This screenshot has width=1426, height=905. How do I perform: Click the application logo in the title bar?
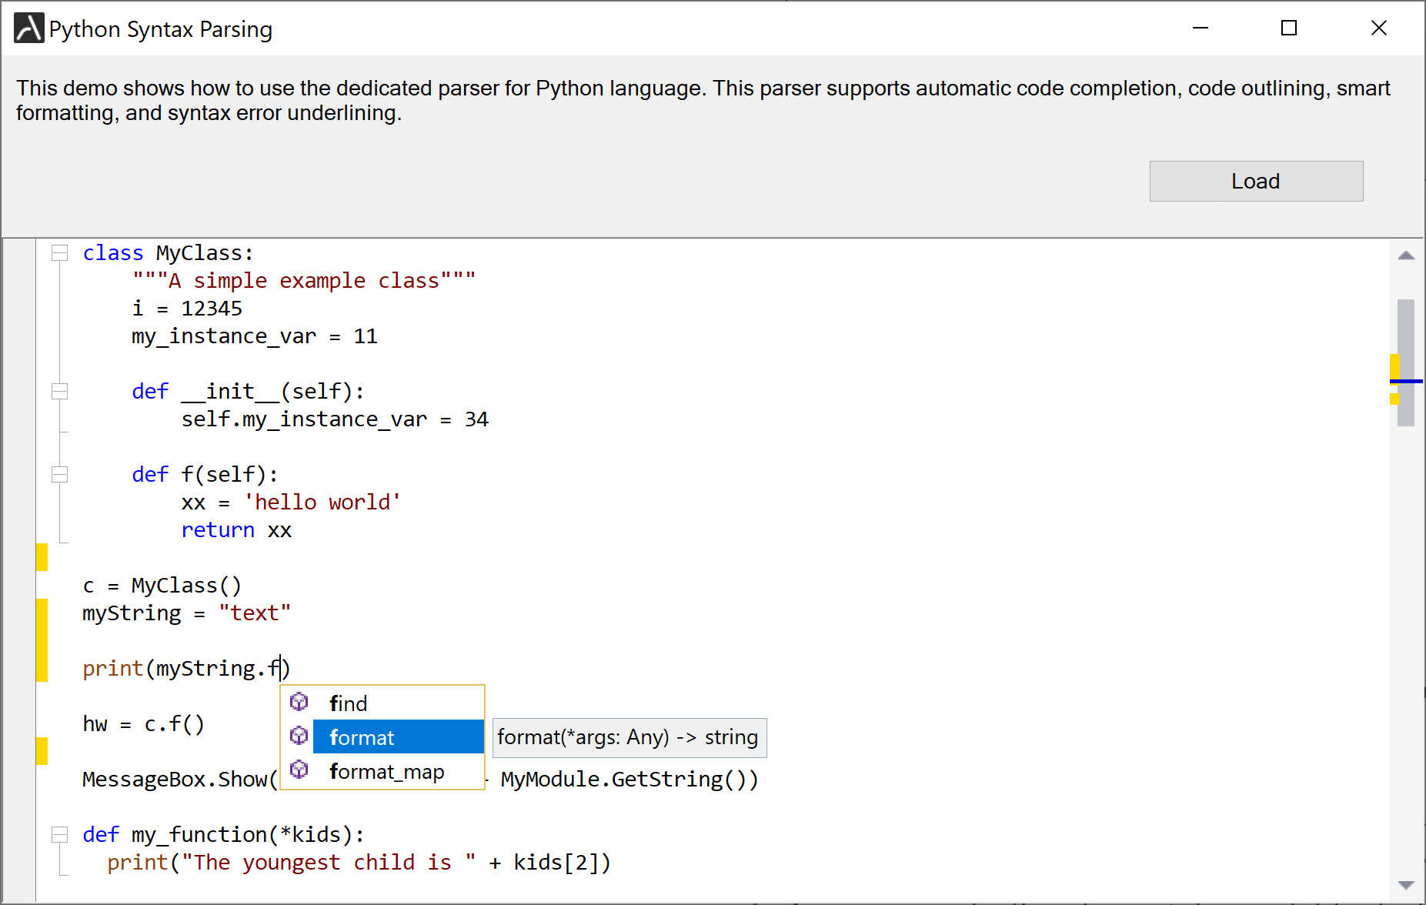pyautogui.click(x=28, y=28)
